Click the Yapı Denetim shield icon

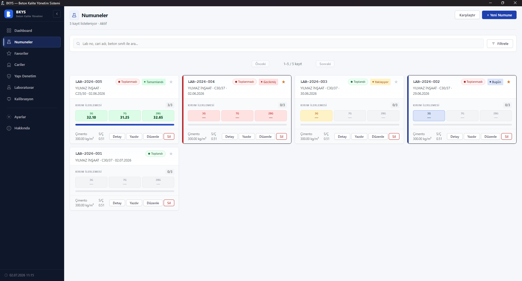tap(9, 76)
